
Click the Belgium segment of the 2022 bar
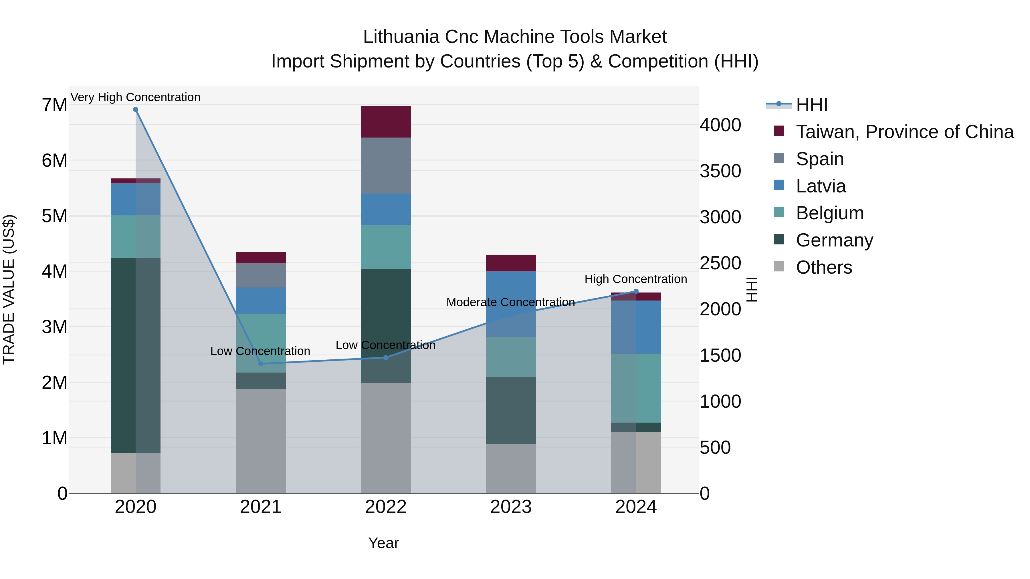(386, 247)
